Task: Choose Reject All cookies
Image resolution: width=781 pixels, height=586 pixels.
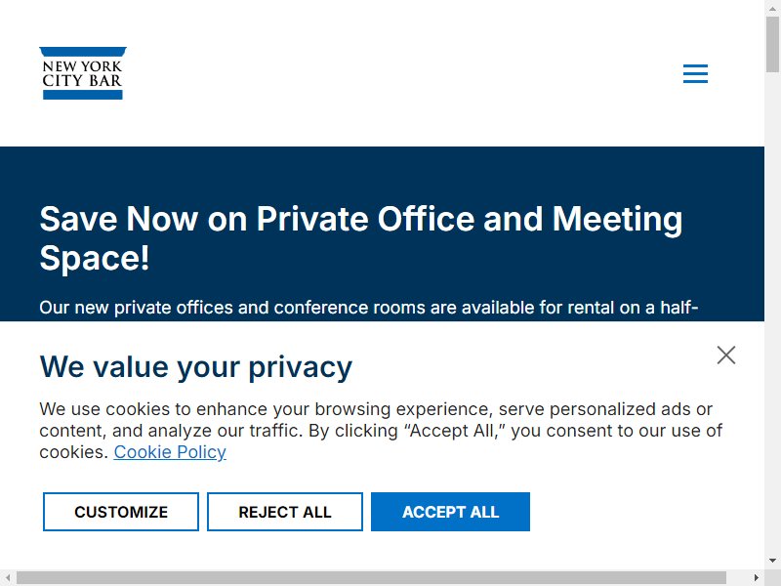Action: (285, 512)
